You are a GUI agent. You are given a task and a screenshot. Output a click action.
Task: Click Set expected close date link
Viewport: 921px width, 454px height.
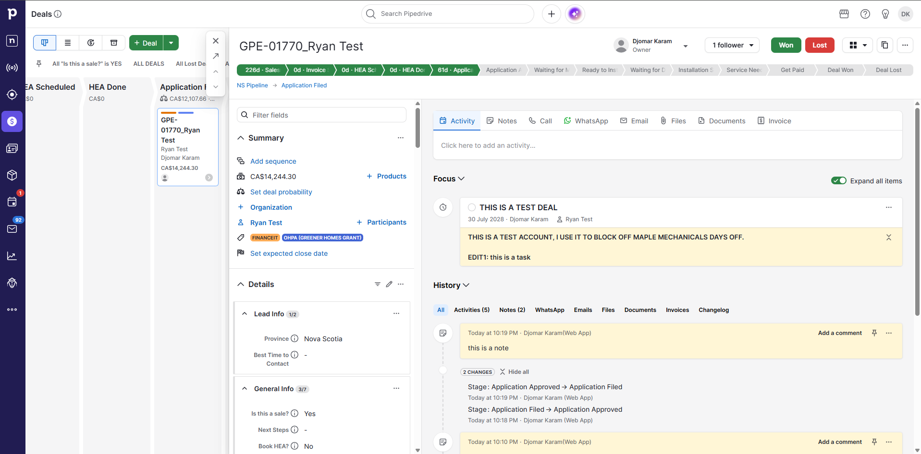tap(289, 253)
